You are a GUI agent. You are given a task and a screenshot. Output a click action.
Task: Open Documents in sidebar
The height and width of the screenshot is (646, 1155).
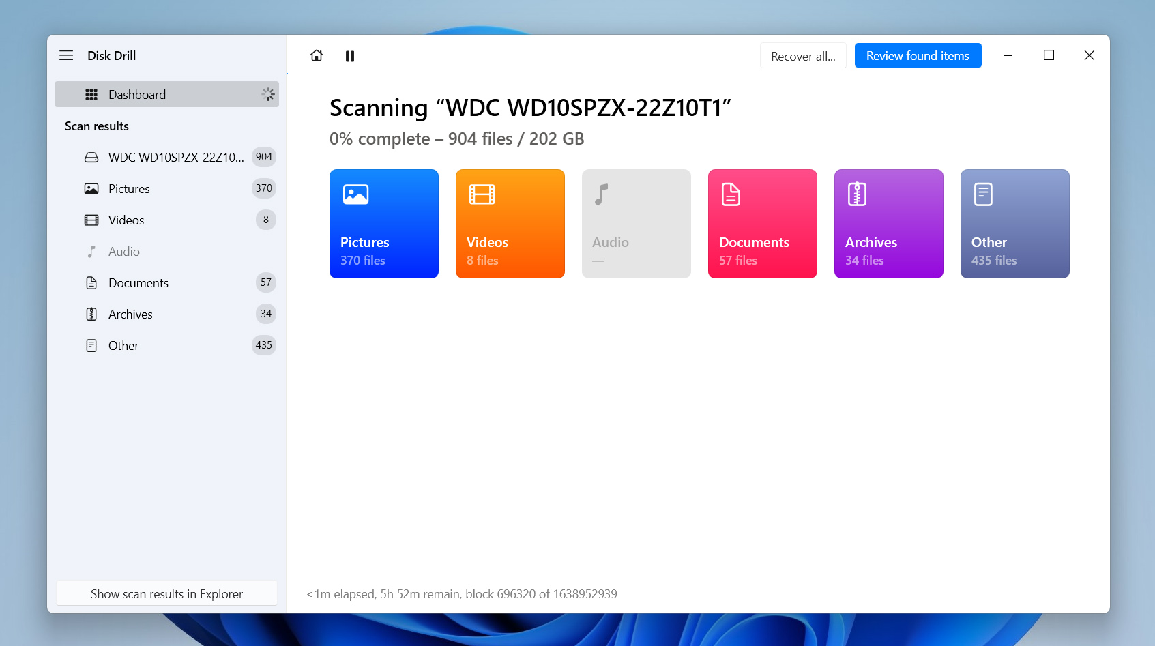(166, 282)
